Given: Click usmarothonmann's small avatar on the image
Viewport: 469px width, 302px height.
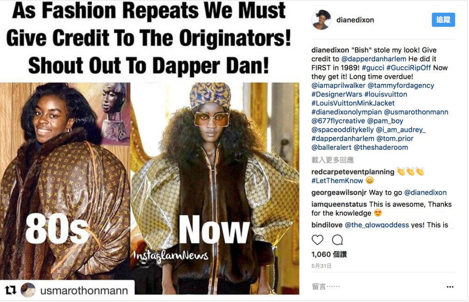Looking at the screenshot, I should point(28,290).
